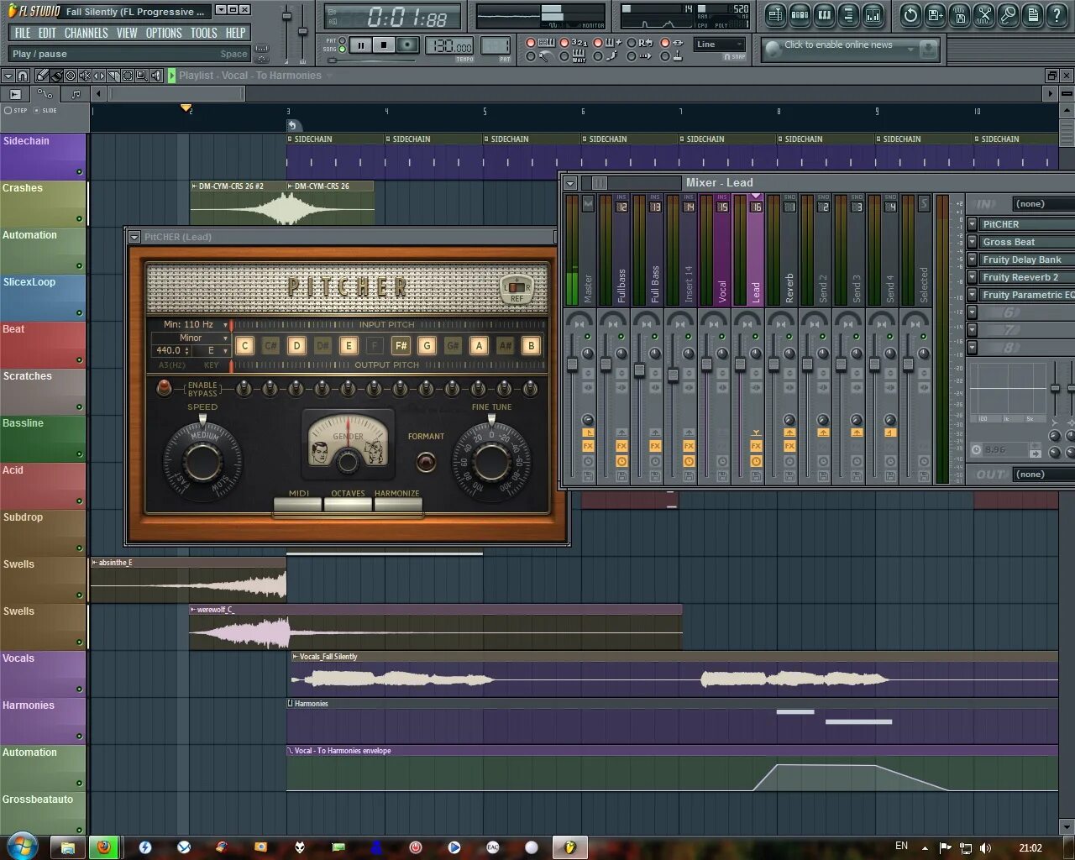This screenshot has height=860, width=1075.
Task: Click Pitcher MIDI button
Action: pos(298,504)
